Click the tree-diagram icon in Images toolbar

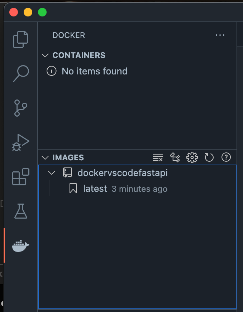[175, 157]
